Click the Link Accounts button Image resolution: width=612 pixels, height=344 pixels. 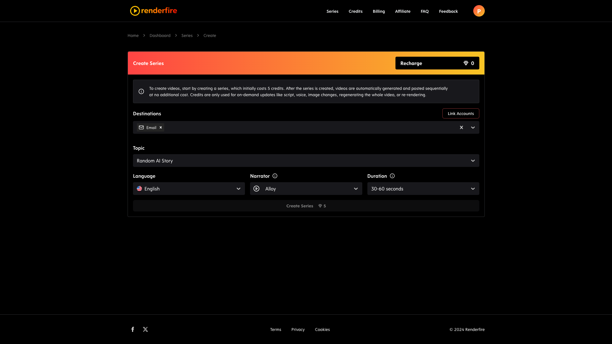coord(461,113)
